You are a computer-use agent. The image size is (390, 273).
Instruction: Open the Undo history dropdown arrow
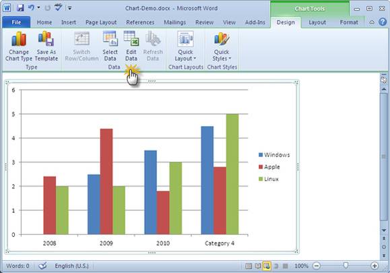point(39,8)
